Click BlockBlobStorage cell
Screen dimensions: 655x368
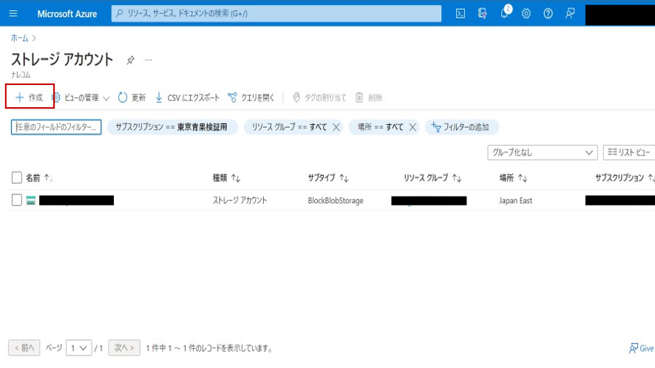(x=336, y=200)
